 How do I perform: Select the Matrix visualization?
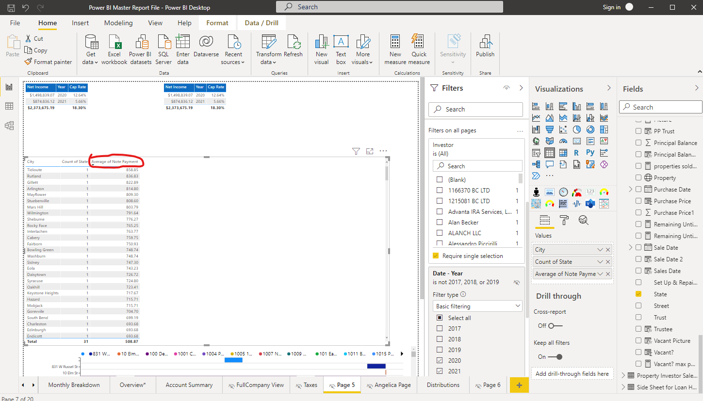(x=563, y=153)
